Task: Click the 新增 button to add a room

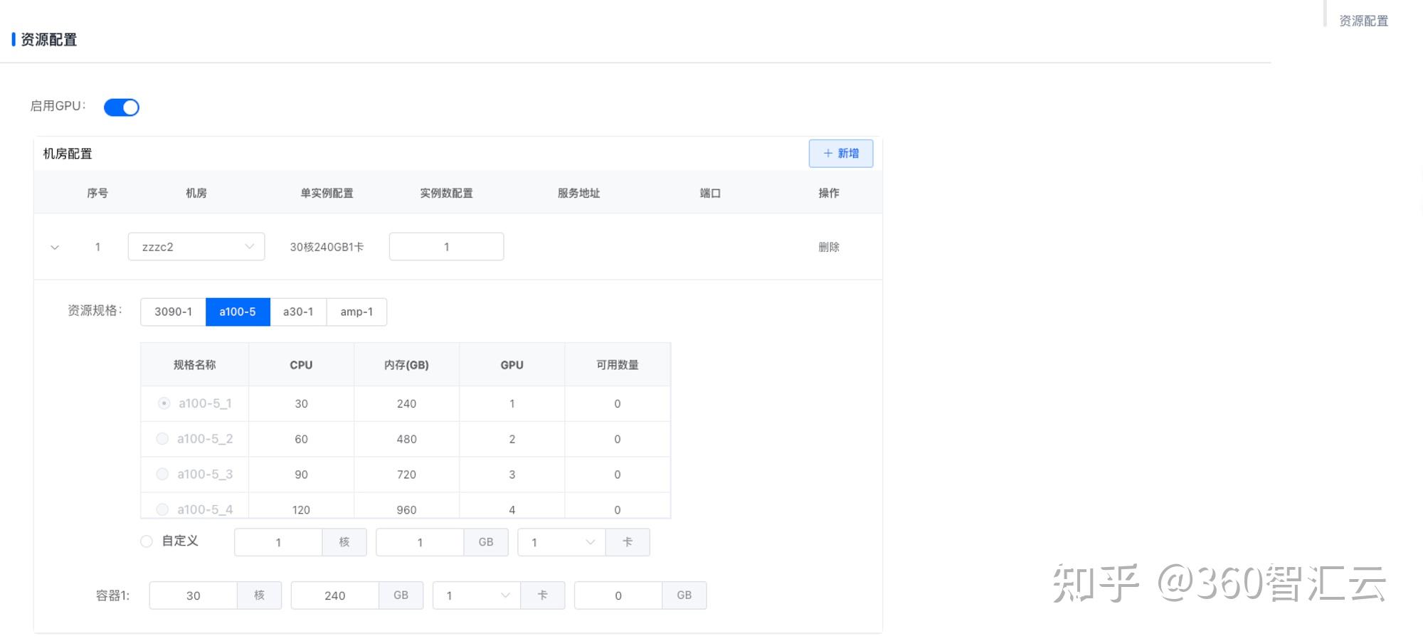Action: 840,154
